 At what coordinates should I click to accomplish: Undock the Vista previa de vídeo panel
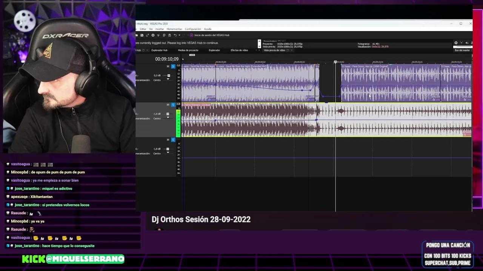288,50
